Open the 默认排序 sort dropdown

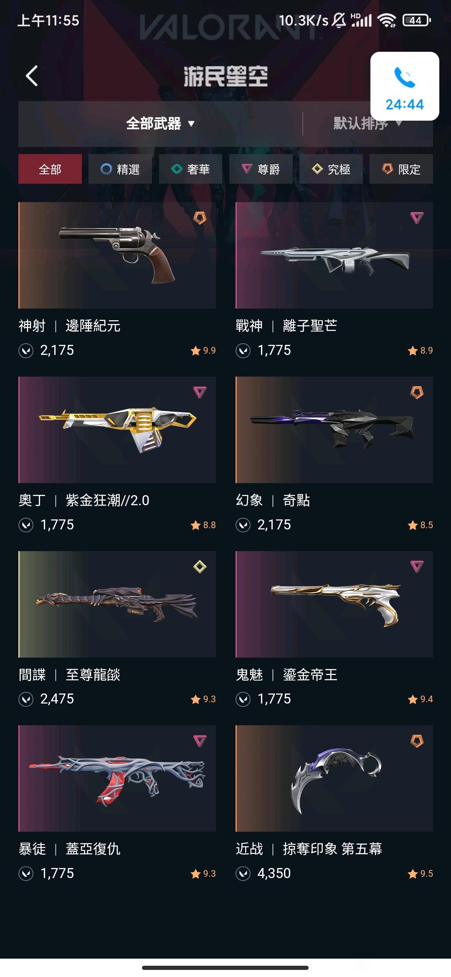(x=367, y=124)
